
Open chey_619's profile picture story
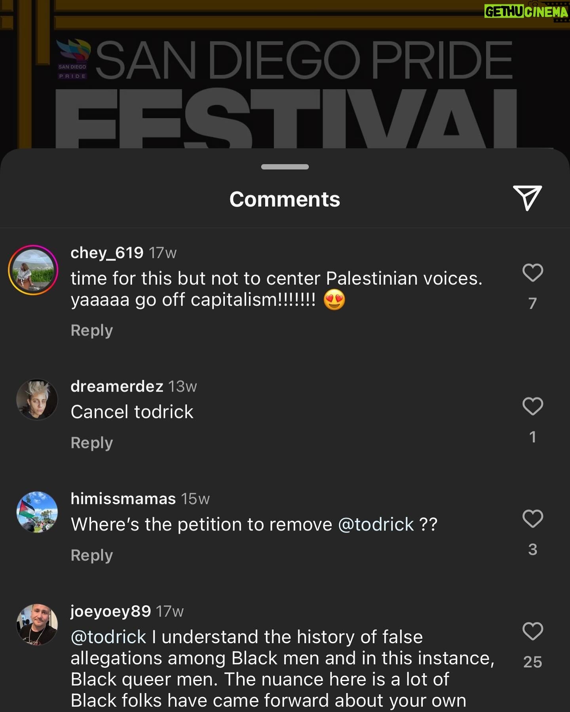pyautogui.click(x=33, y=270)
